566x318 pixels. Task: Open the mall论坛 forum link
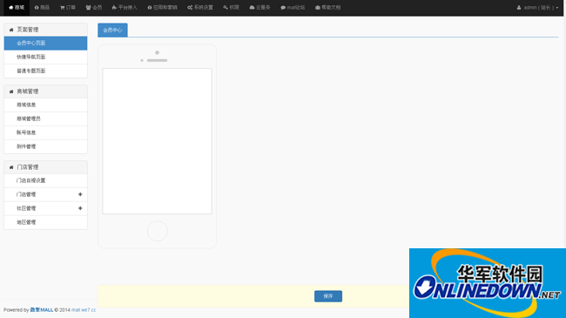click(293, 8)
